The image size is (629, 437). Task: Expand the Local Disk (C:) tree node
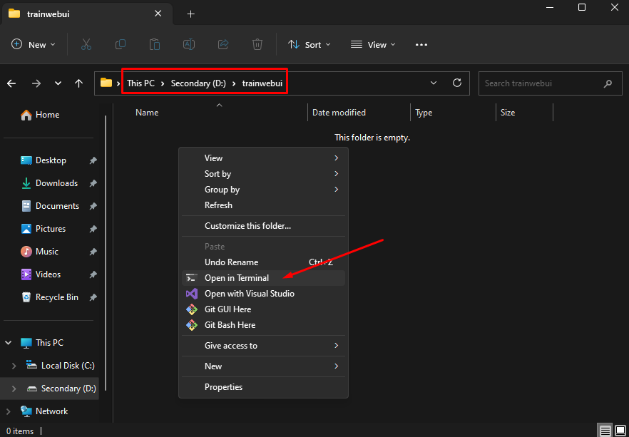coord(12,366)
